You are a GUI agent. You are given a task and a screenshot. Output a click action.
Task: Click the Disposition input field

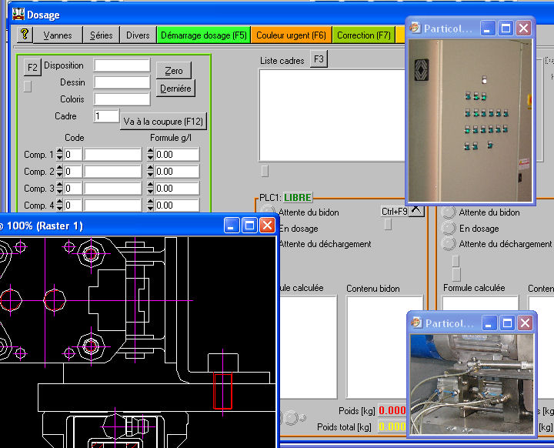(x=122, y=65)
